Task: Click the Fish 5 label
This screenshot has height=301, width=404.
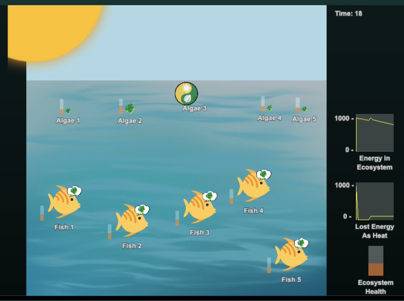Action: [x=291, y=279]
